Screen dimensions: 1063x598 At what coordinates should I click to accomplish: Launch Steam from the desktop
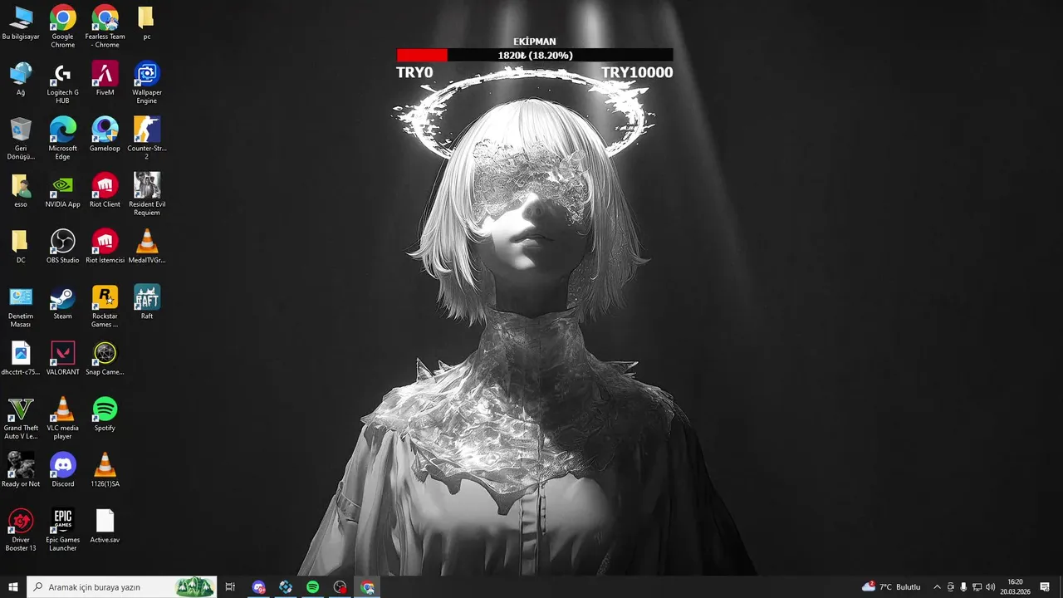[x=62, y=302]
